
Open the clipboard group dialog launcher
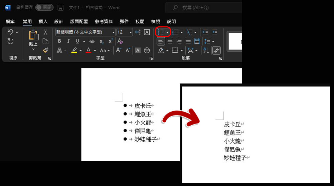tap(50, 58)
